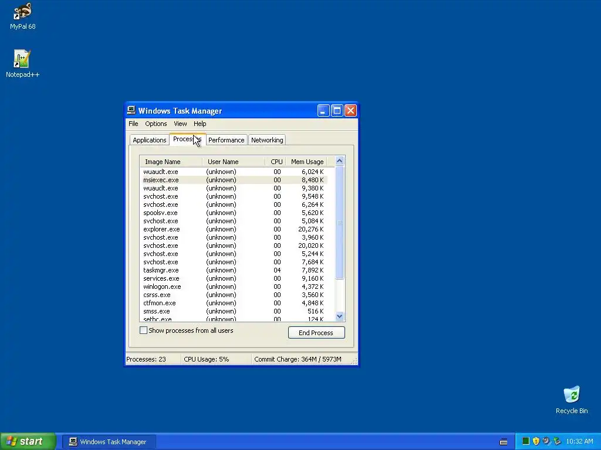Open the Options menu
This screenshot has width=601, height=450.
click(156, 124)
